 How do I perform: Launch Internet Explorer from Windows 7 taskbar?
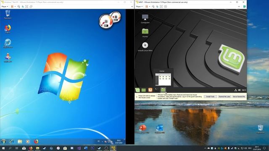click(12, 141)
